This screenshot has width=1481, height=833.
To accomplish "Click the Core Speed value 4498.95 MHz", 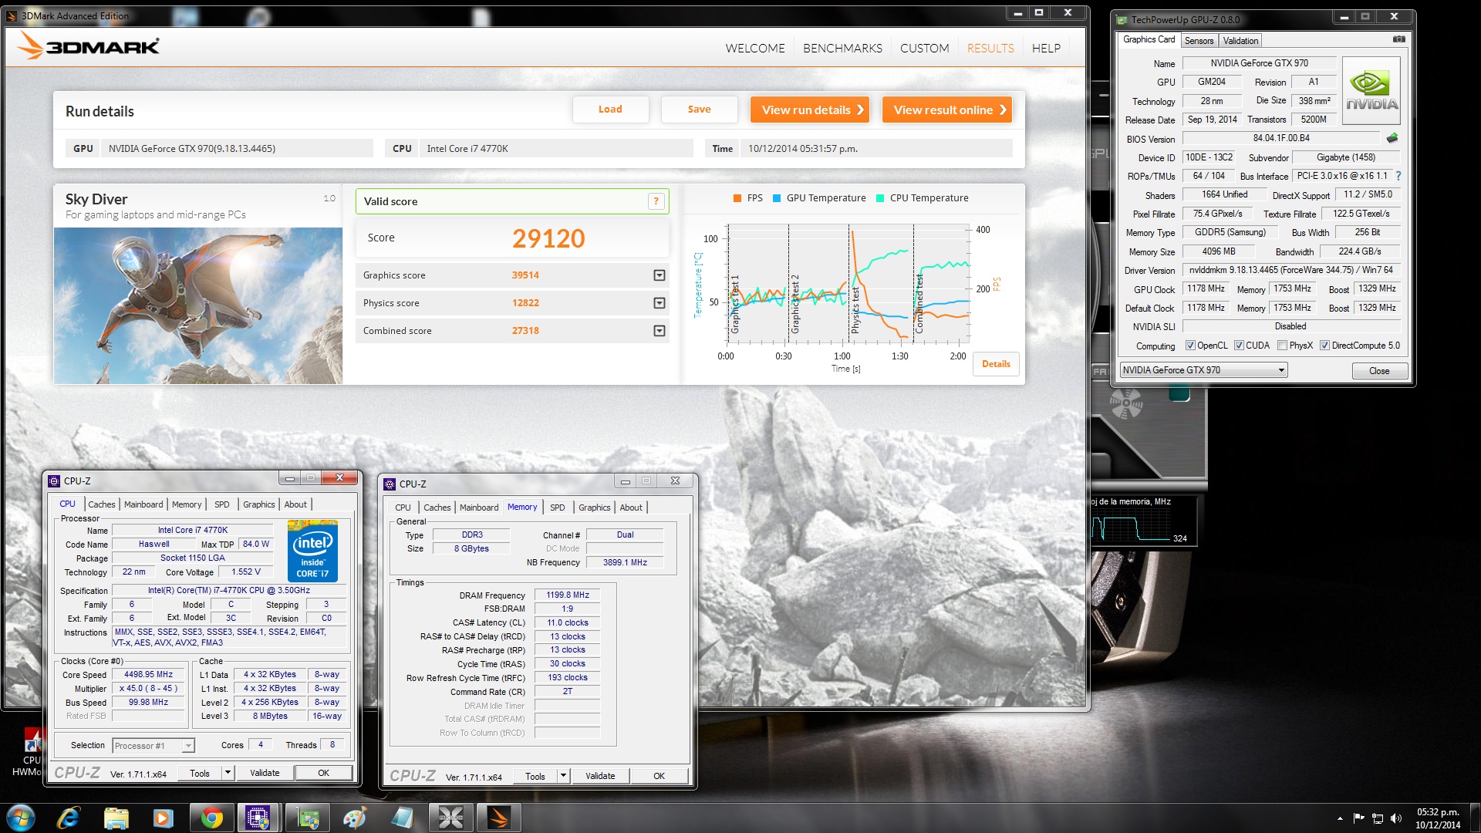I will 148,674.
